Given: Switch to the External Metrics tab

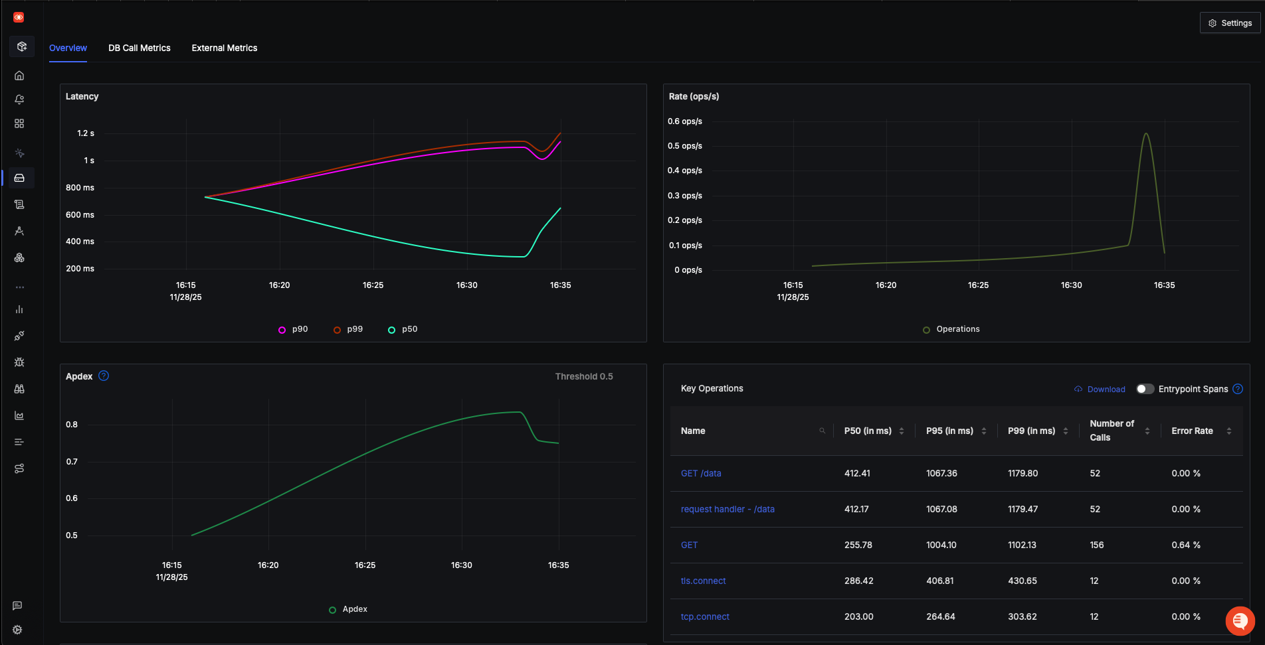Looking at the screenshot, I should (224, 48).
